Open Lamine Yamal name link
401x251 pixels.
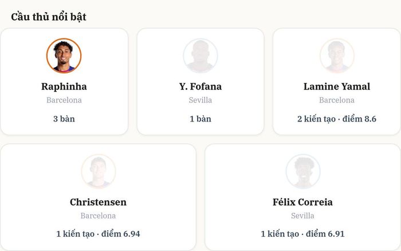click(x=337, y=87)
